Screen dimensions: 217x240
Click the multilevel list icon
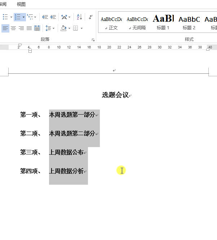[x=30, y=17]
